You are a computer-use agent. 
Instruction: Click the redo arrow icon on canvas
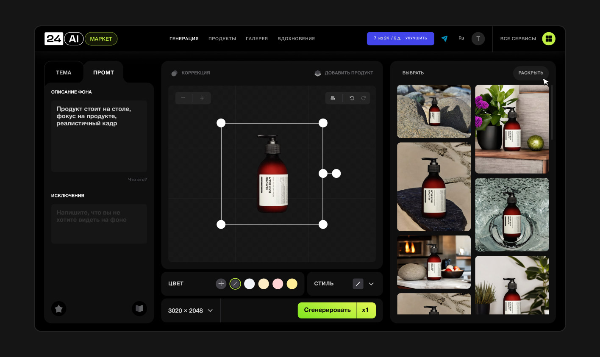(x=364, y=98)
